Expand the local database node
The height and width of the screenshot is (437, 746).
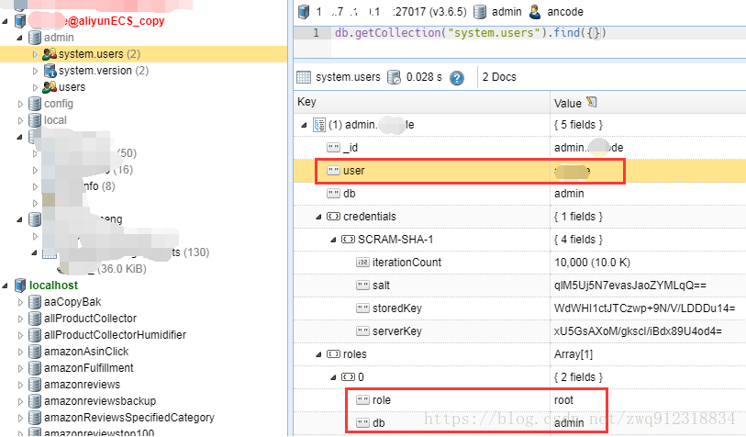click(21, 120)
